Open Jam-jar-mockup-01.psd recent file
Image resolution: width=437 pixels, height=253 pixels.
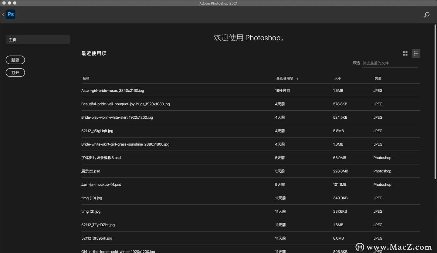click(251, 184)
